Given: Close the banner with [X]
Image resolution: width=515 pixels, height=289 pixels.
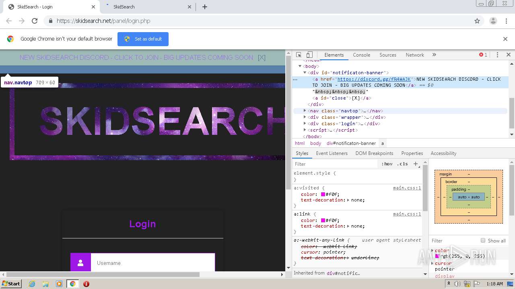Looking at the screenshot, I should point(262,57).
